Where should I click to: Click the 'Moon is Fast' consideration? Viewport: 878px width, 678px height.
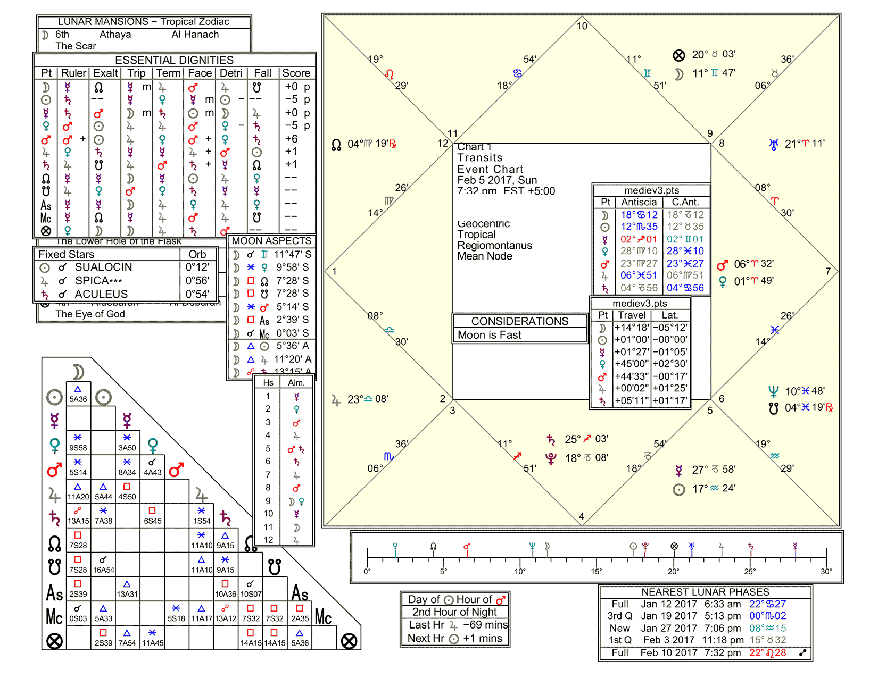click(490, 335)
